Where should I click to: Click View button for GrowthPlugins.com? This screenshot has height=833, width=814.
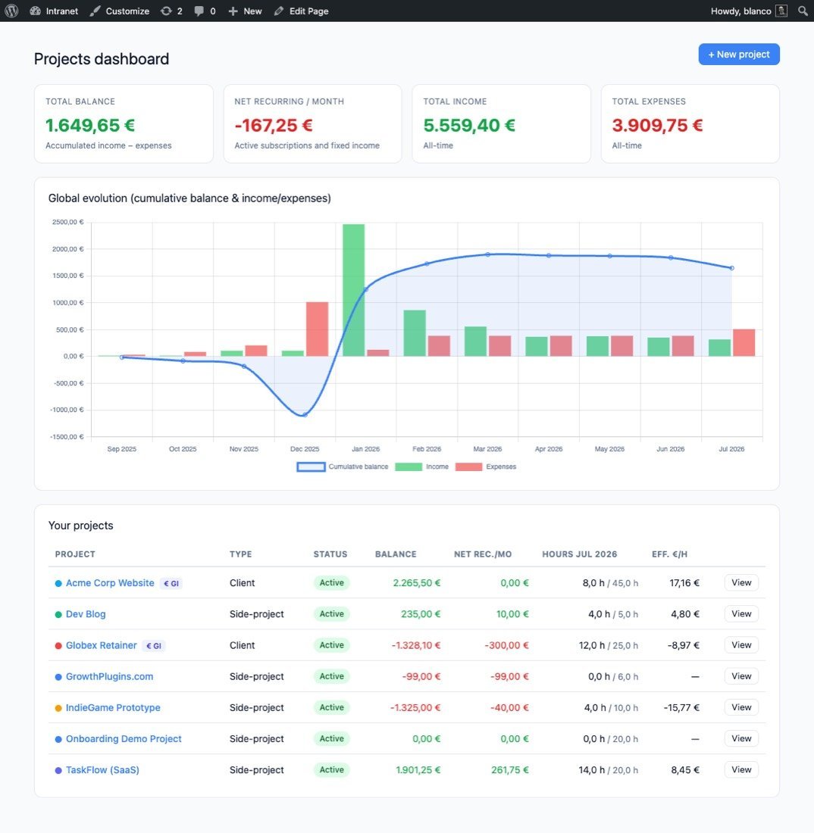pyautogui.click(x=741, y=676)
